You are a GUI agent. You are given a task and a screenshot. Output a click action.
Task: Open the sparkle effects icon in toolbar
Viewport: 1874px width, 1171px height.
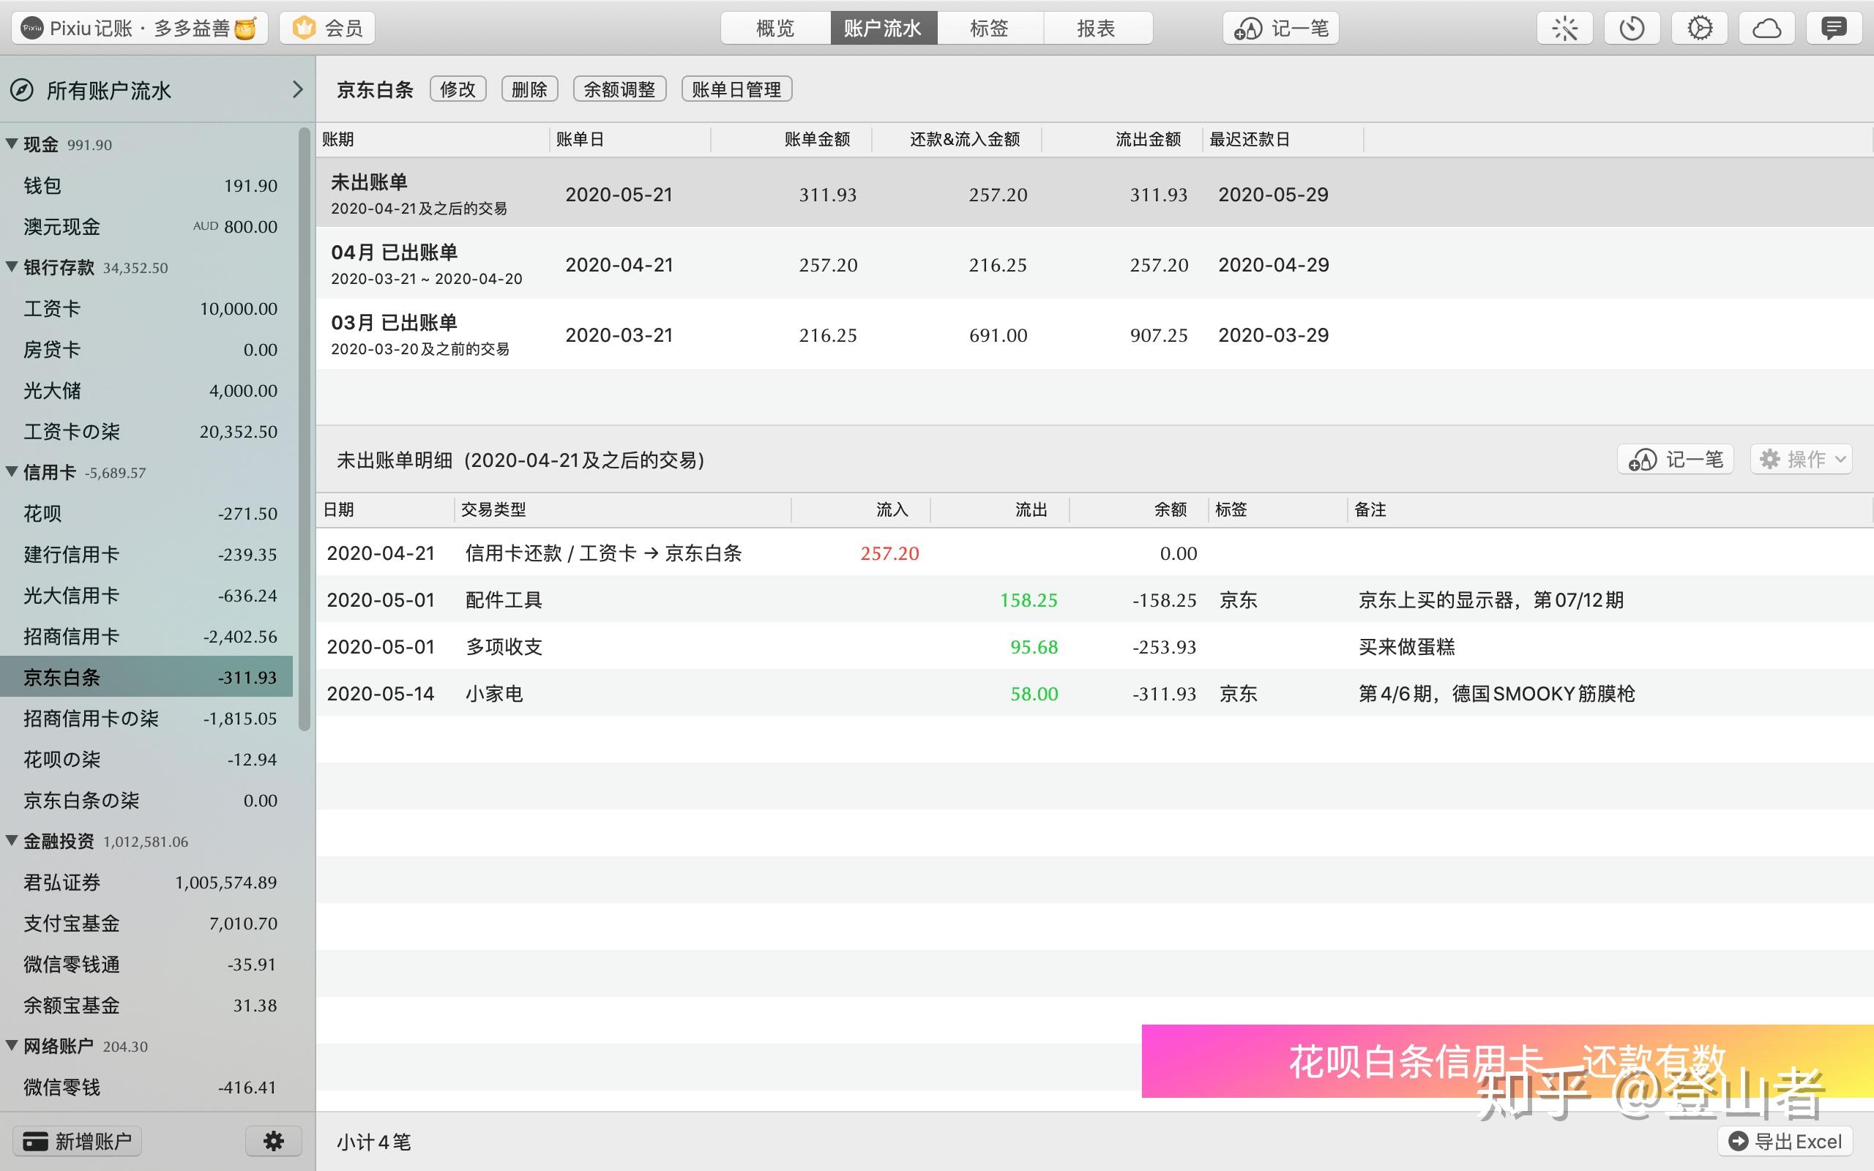(x=1564, y=29)
